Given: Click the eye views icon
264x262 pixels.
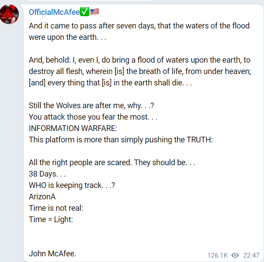Looking at the screenshot, I should [235, 255].
